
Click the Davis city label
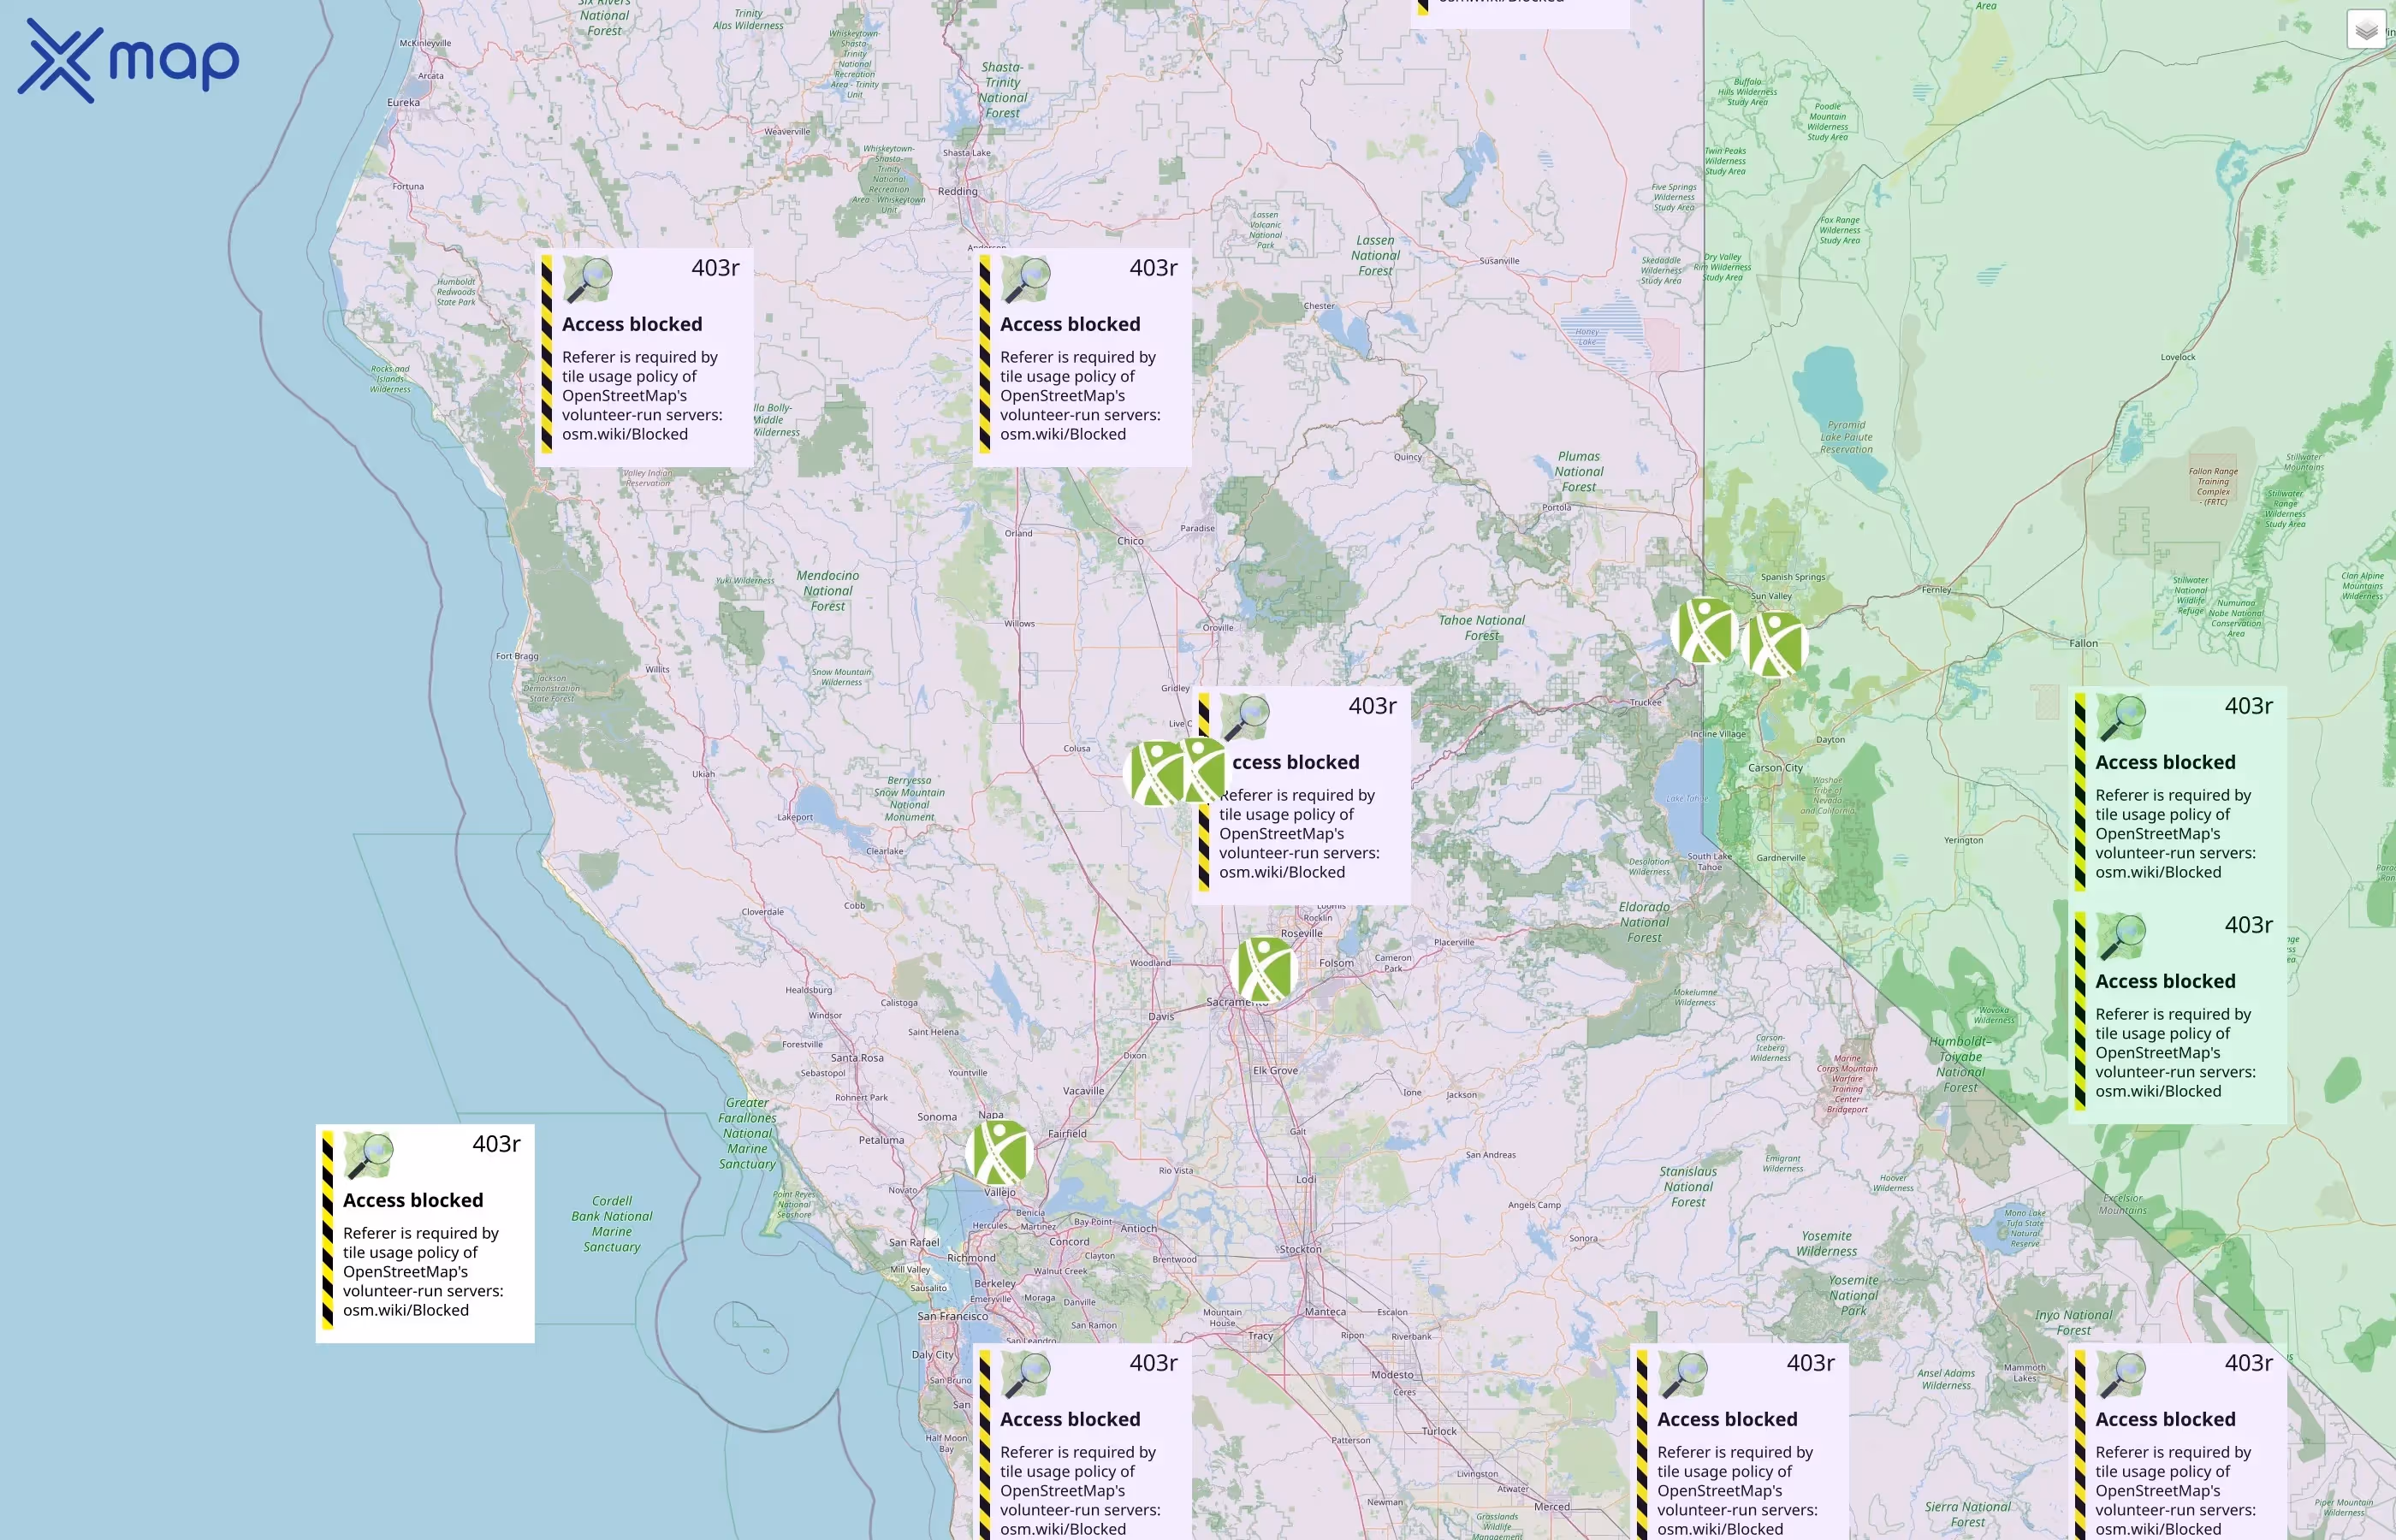[1161, 1016]
